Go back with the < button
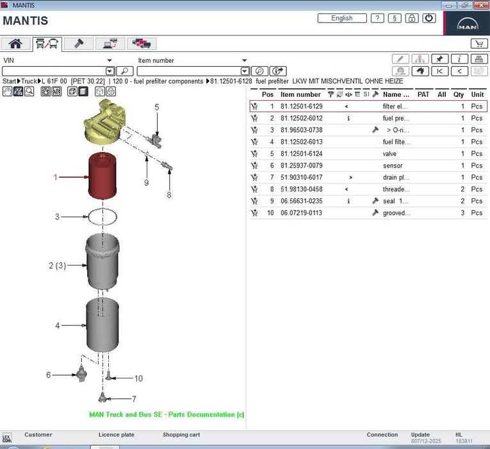This screenshot has height=449, width=490. [x=459, y=71]
